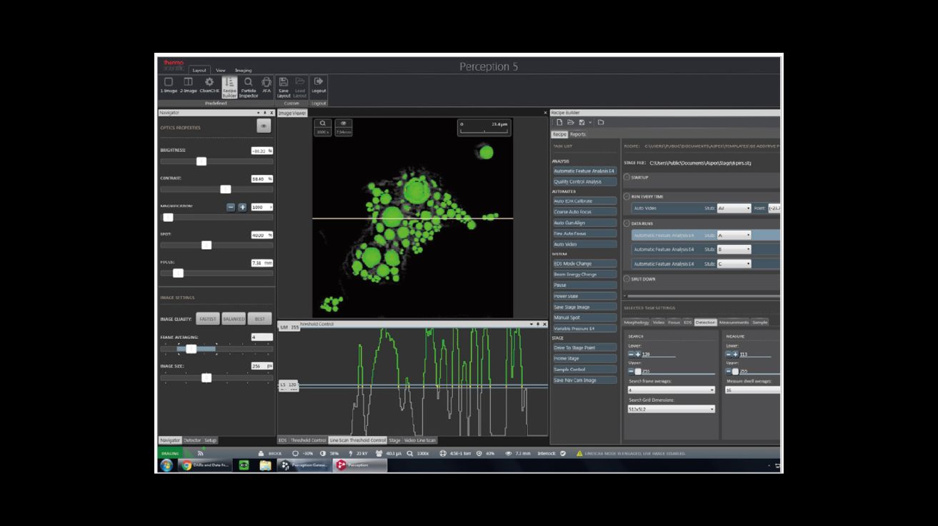Viewport: 938px width, 526px height.
Task: Click the status bar magnification search icon
Action: click(x=410, y=453)
